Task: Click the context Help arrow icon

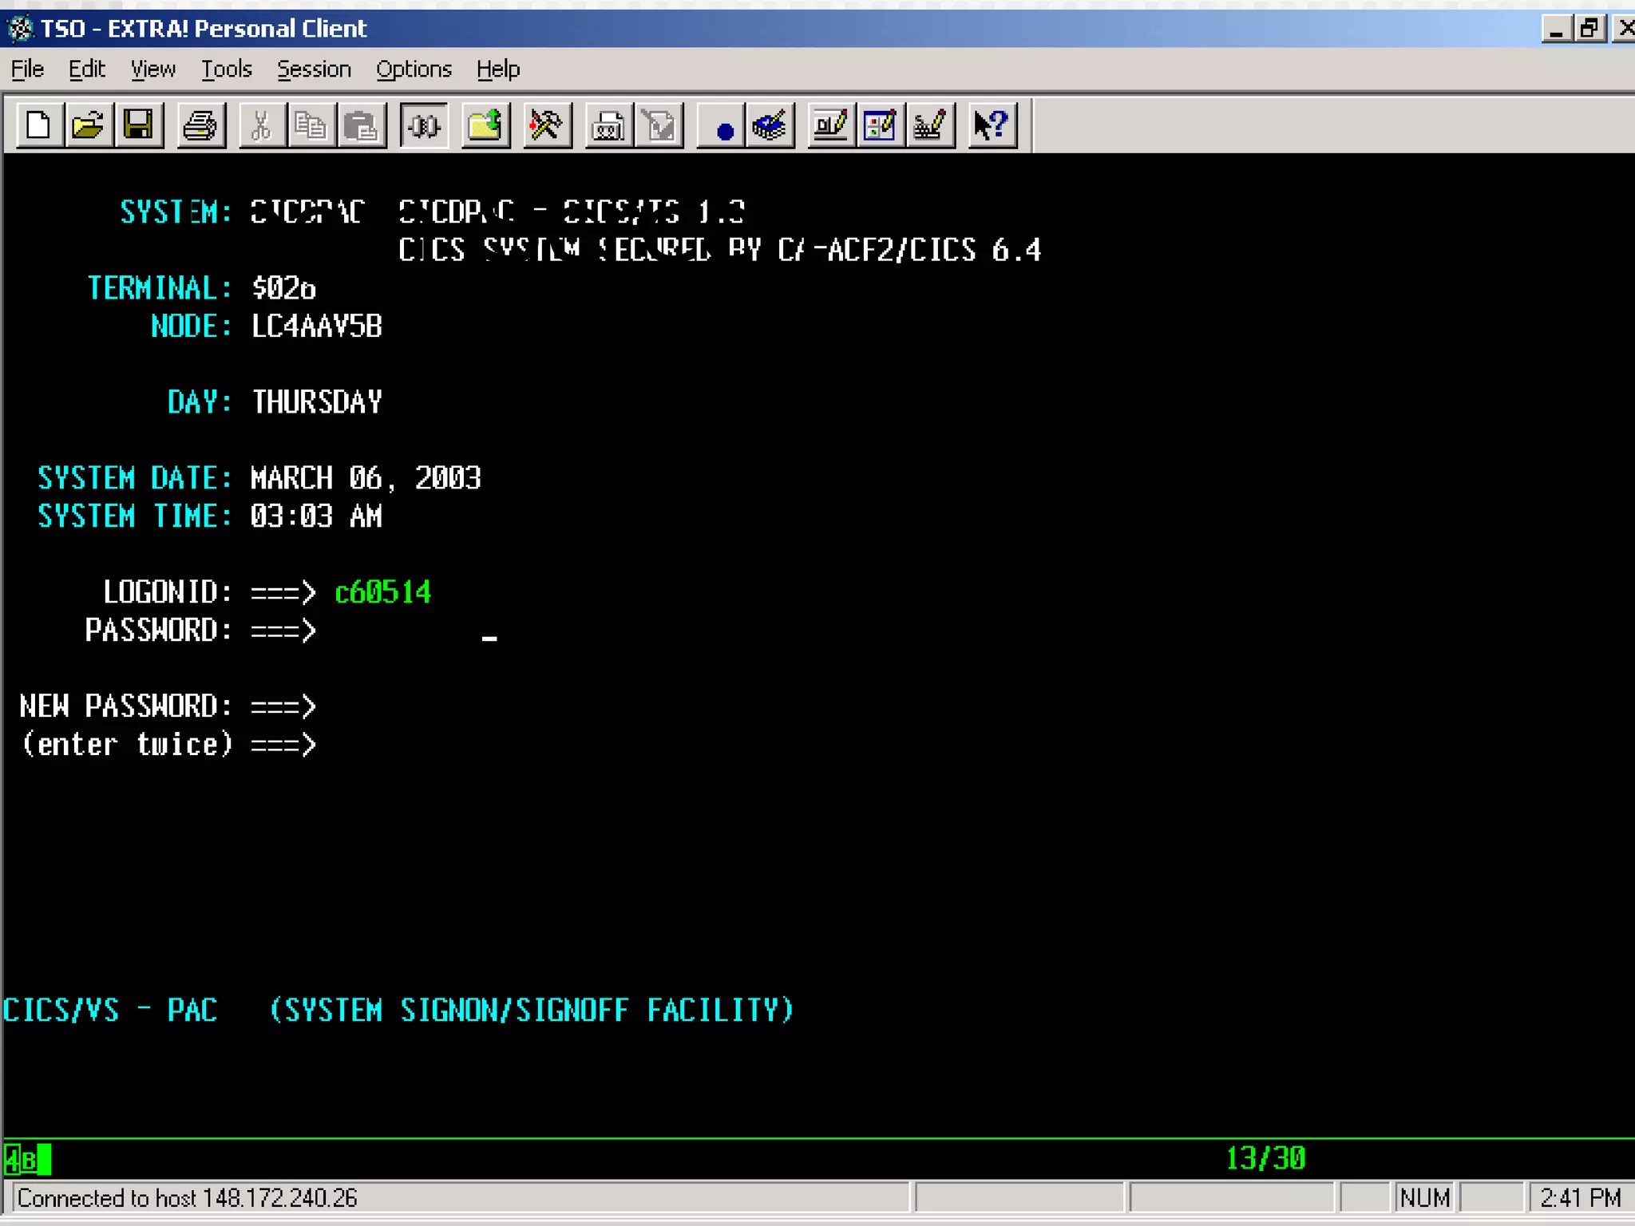Action: point(992,125)
